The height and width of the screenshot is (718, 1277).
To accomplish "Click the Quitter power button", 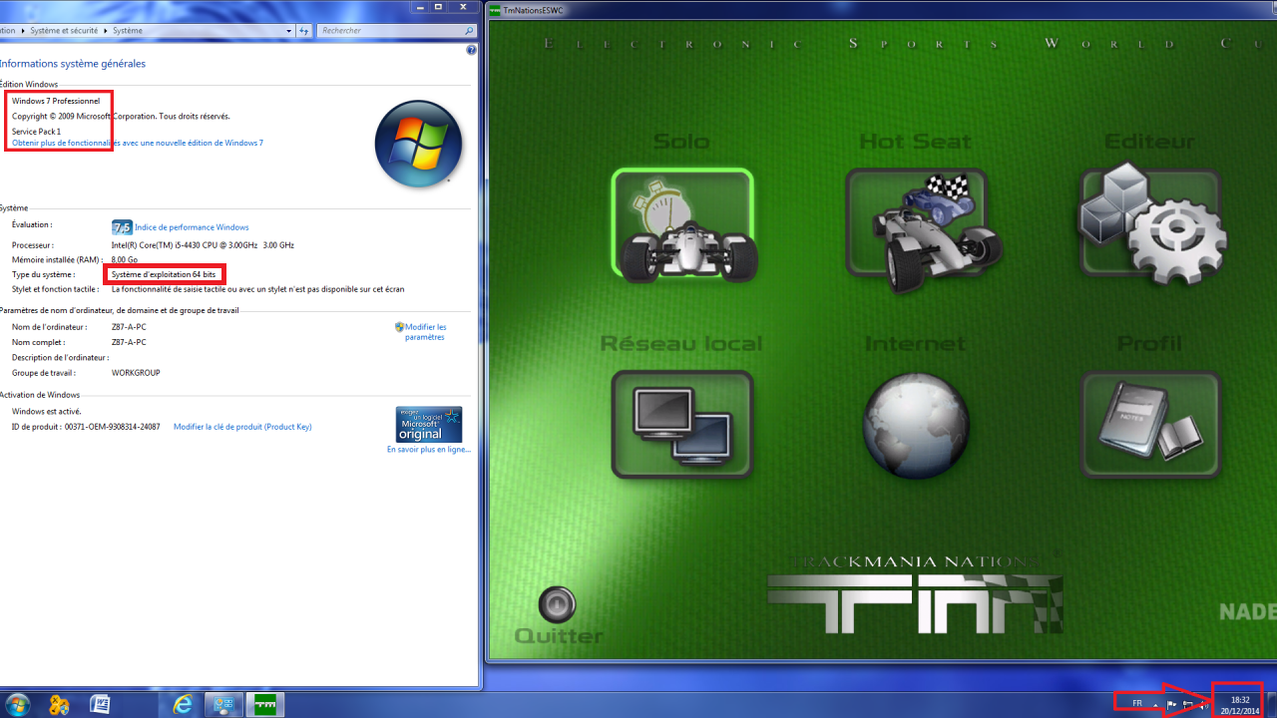I will pyautogui.click(x=557, y=604).
